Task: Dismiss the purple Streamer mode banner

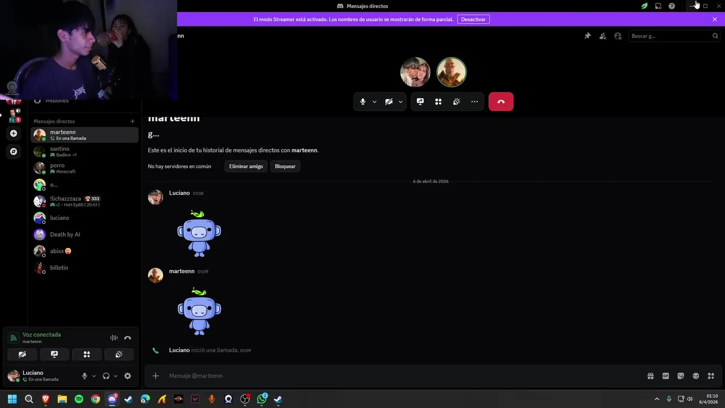Action: [x=715, y=19]
